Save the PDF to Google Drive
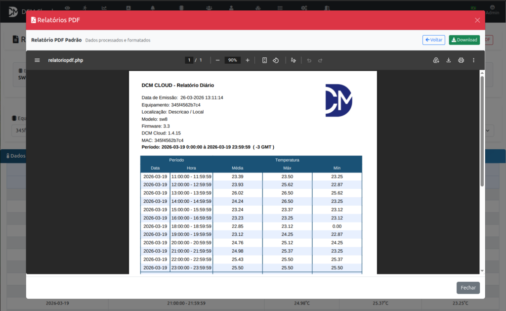Viewport: 506px width, 311px height. pyautogui.click(x=436, y=60)
